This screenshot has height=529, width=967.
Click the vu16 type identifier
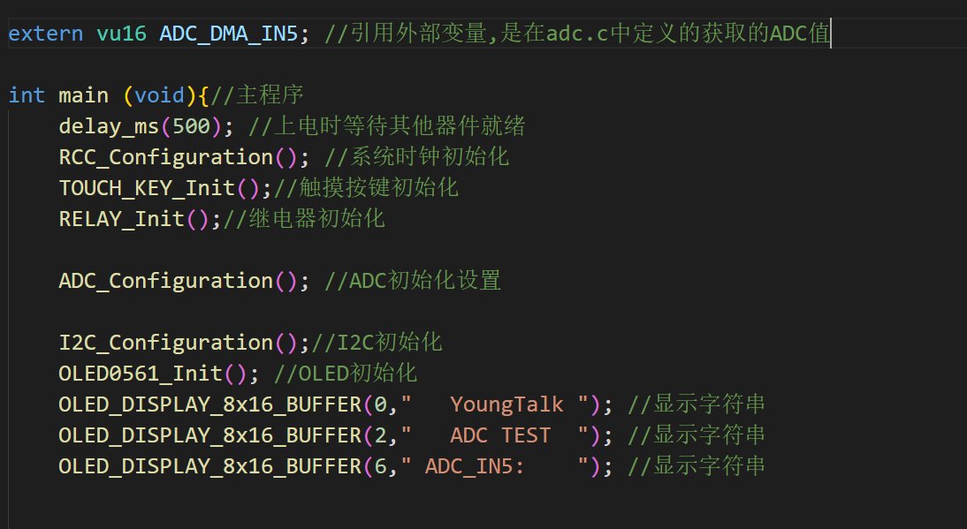[x=121, y=34]
